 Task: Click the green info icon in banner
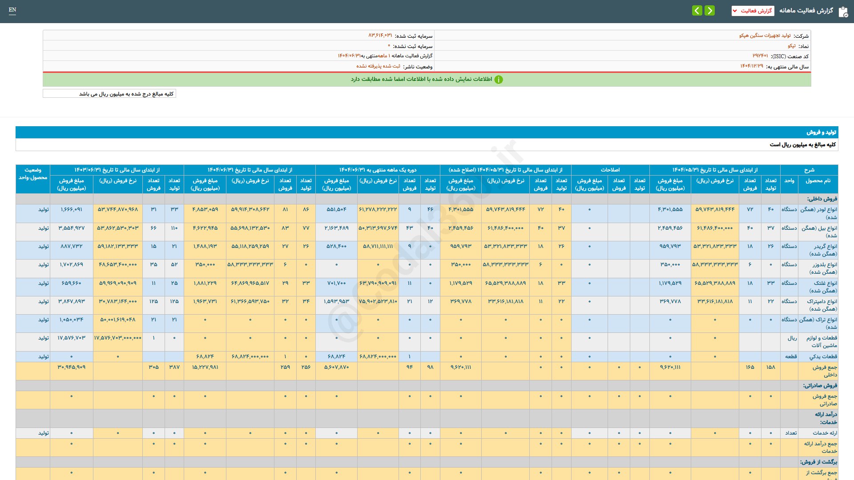[x=499, y=80]
